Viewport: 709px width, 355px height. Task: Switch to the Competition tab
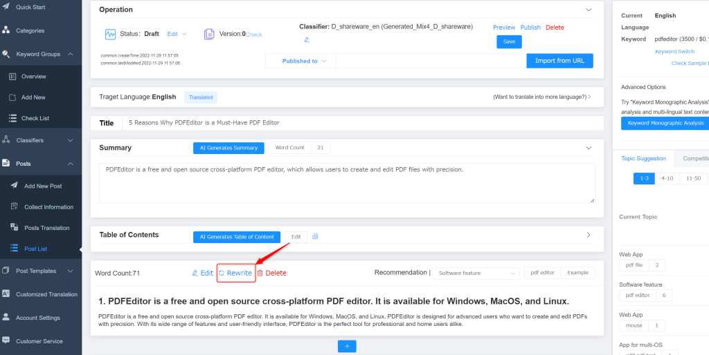[692, 158]
